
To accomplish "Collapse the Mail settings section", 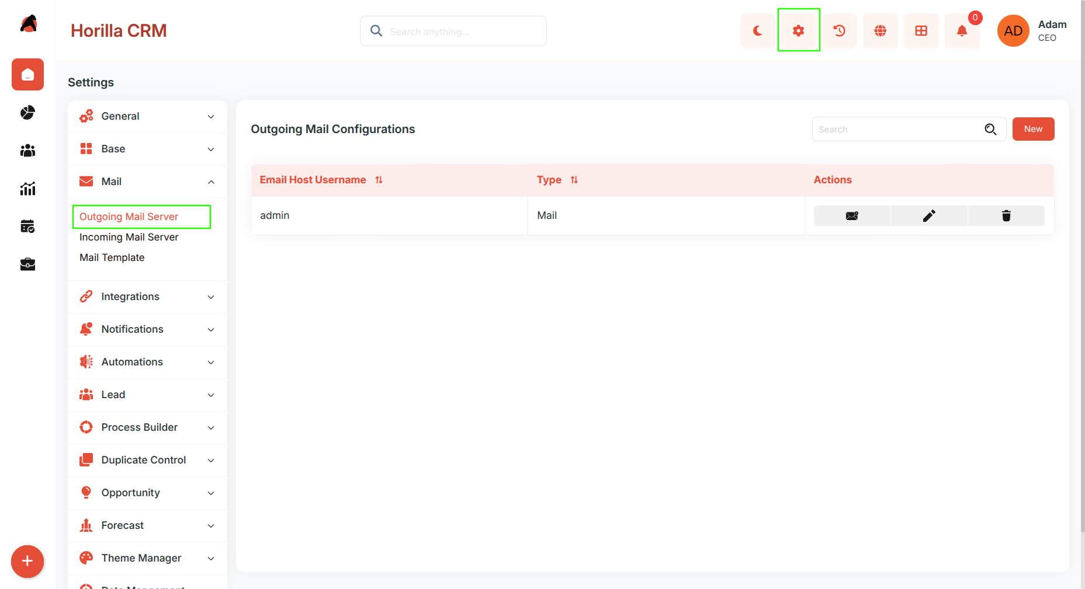I will click(147, 182).
